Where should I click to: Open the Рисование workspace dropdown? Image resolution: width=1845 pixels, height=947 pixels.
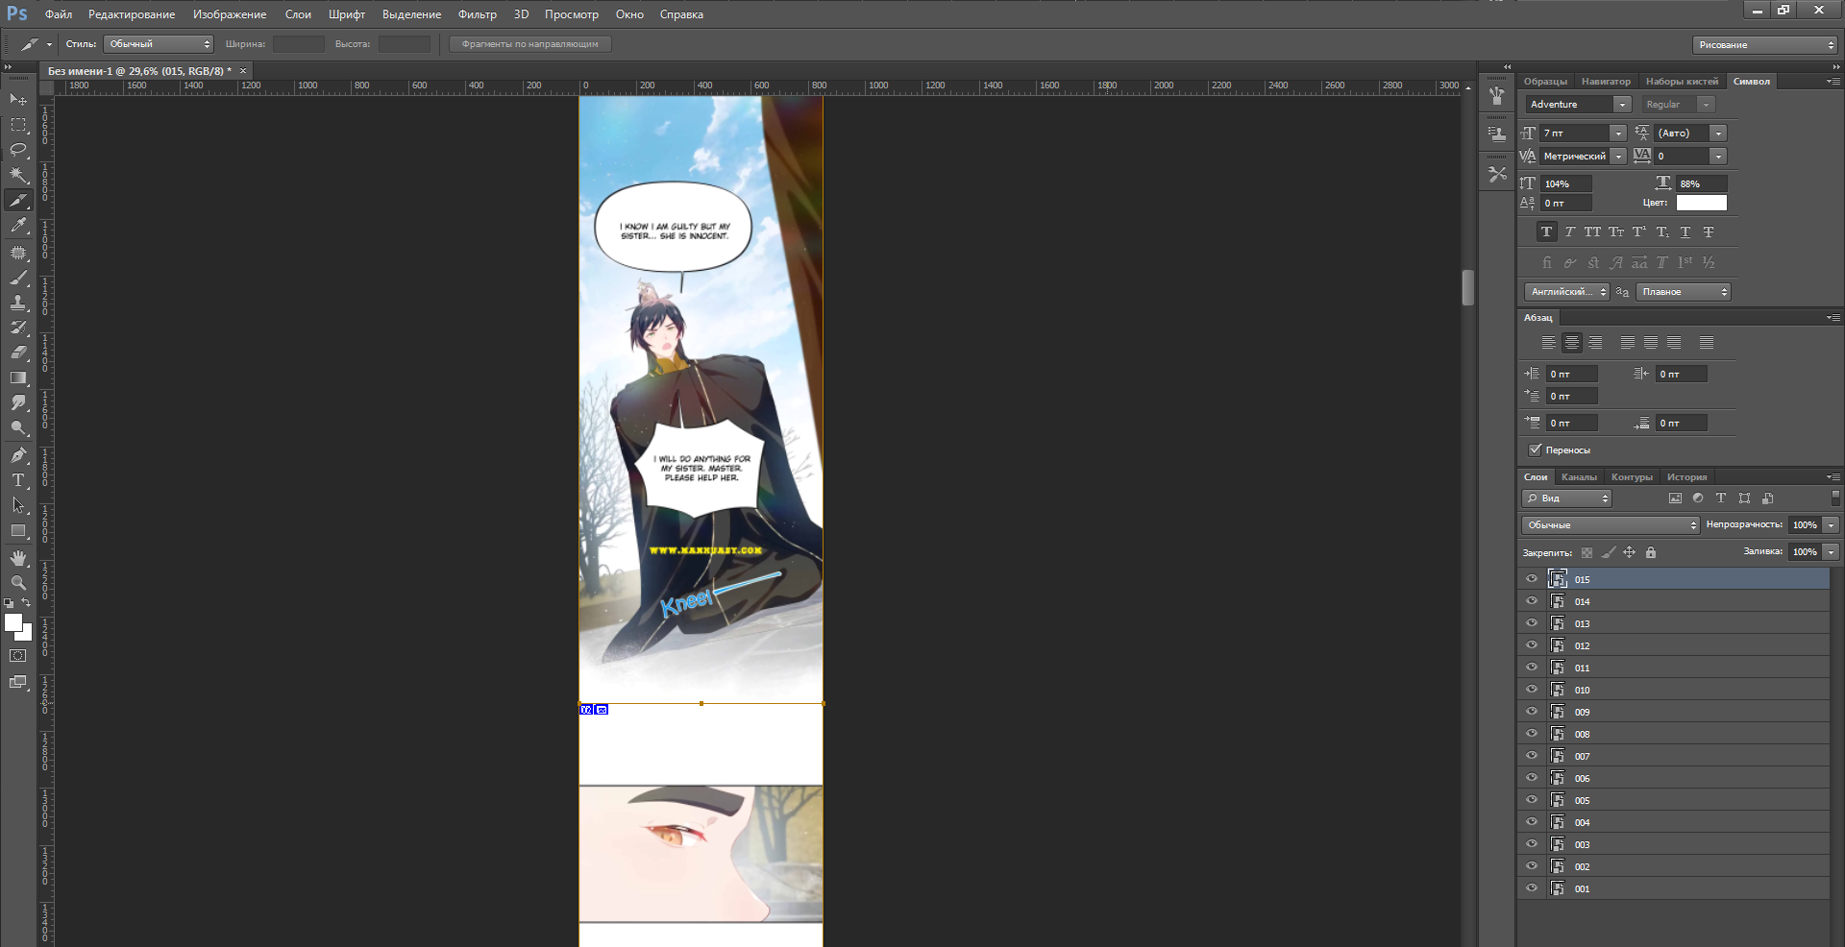coord(1765,44)
